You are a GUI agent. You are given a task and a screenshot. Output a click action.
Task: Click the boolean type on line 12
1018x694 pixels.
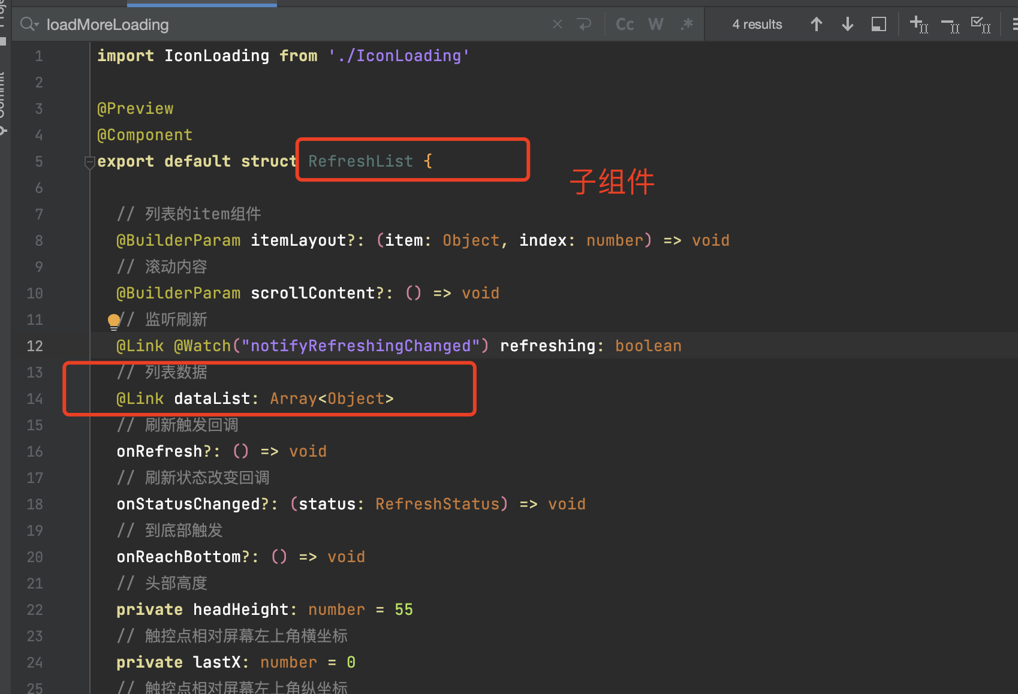pos(649,346)
